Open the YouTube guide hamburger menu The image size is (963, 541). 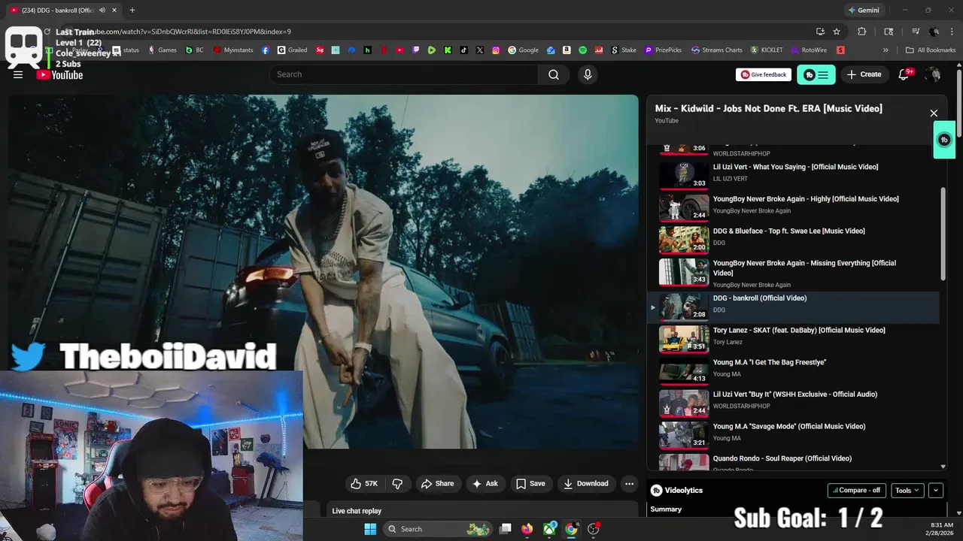tap(18, 74)
